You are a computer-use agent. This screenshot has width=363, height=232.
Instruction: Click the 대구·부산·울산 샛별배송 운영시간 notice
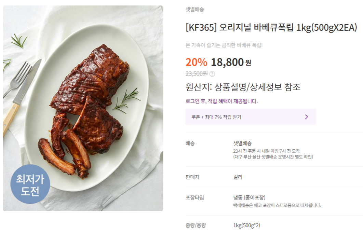click(x=273, y=157)
